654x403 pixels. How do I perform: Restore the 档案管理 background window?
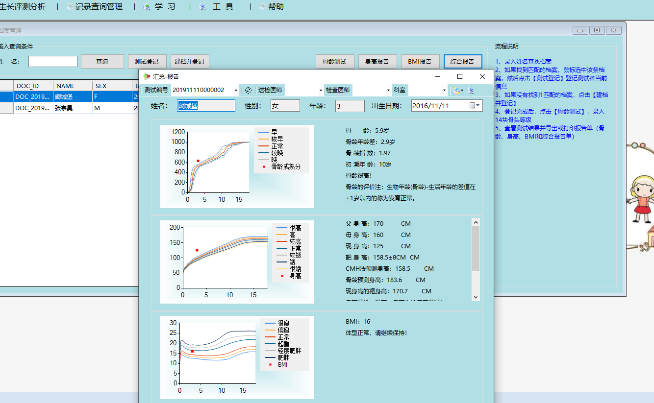point(597,30)
